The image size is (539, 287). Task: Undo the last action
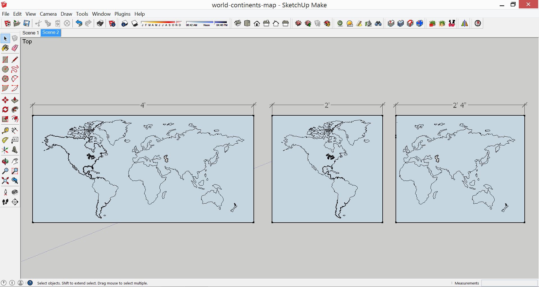coord(79,23)
